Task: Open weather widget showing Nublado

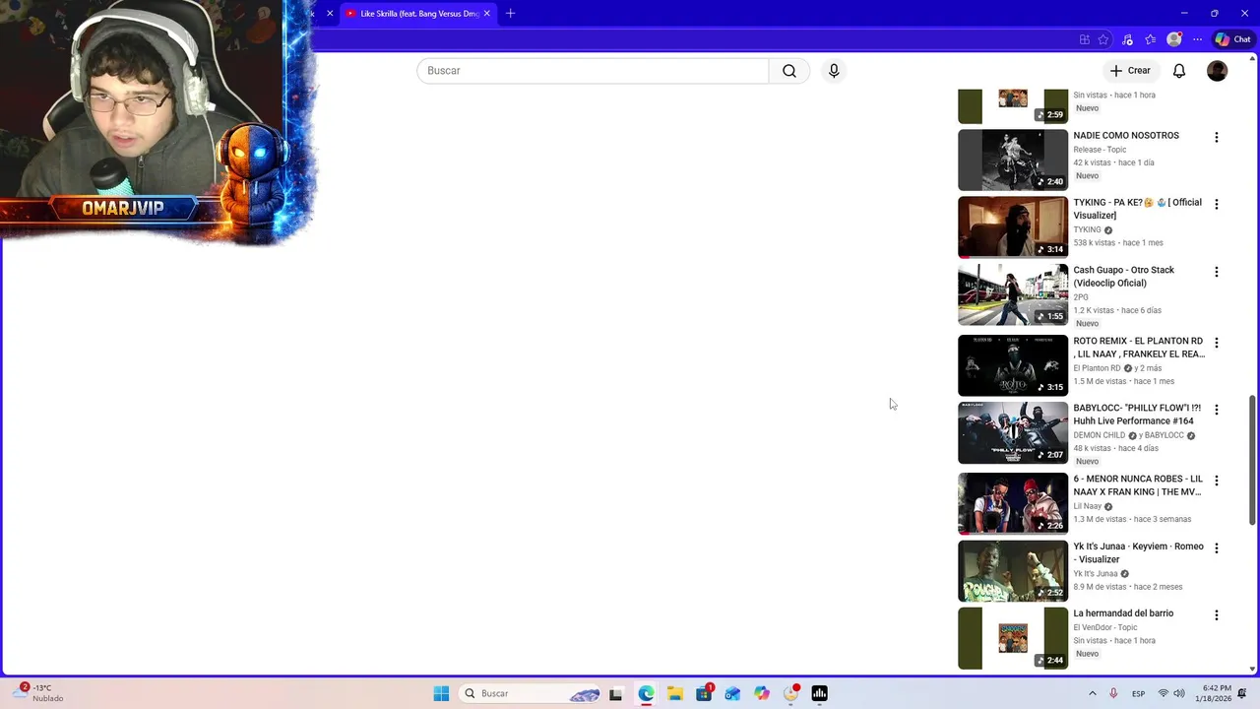Action: click(39, 693)
